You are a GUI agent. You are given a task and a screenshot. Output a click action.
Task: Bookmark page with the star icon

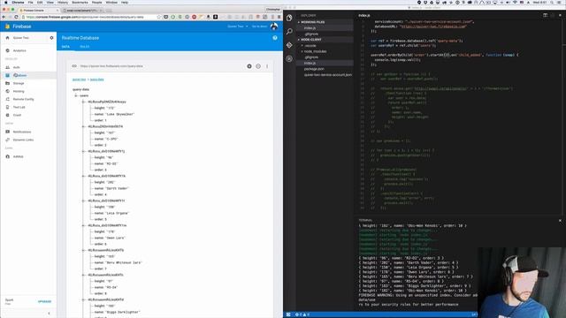(x=159, y=17)
